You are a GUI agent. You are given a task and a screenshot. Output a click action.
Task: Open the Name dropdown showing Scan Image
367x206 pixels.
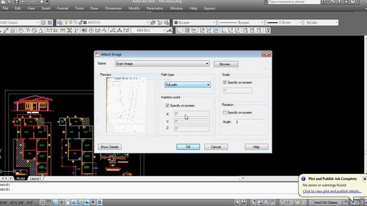point(162,64)
